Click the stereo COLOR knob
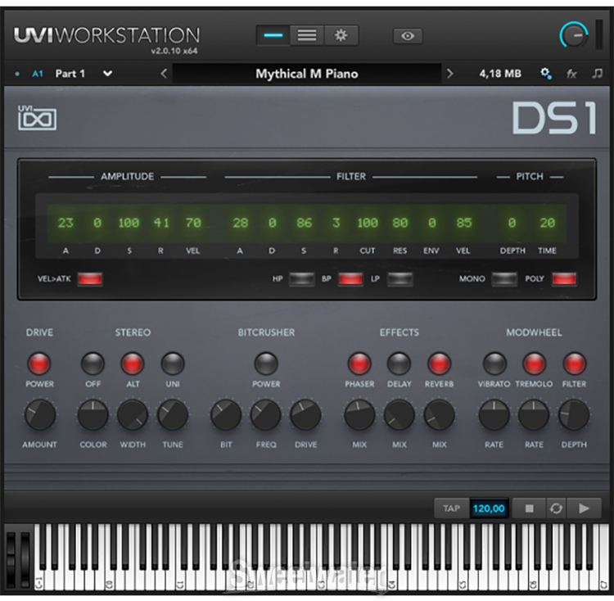The height and width of the screenshot is (601, 614). click(x=93, y=415)
